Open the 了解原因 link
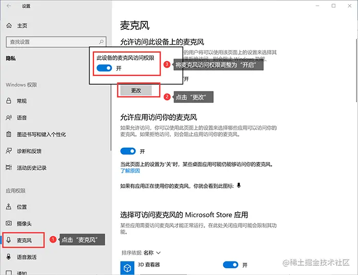The image size is (358, 275). pos(130,171)
